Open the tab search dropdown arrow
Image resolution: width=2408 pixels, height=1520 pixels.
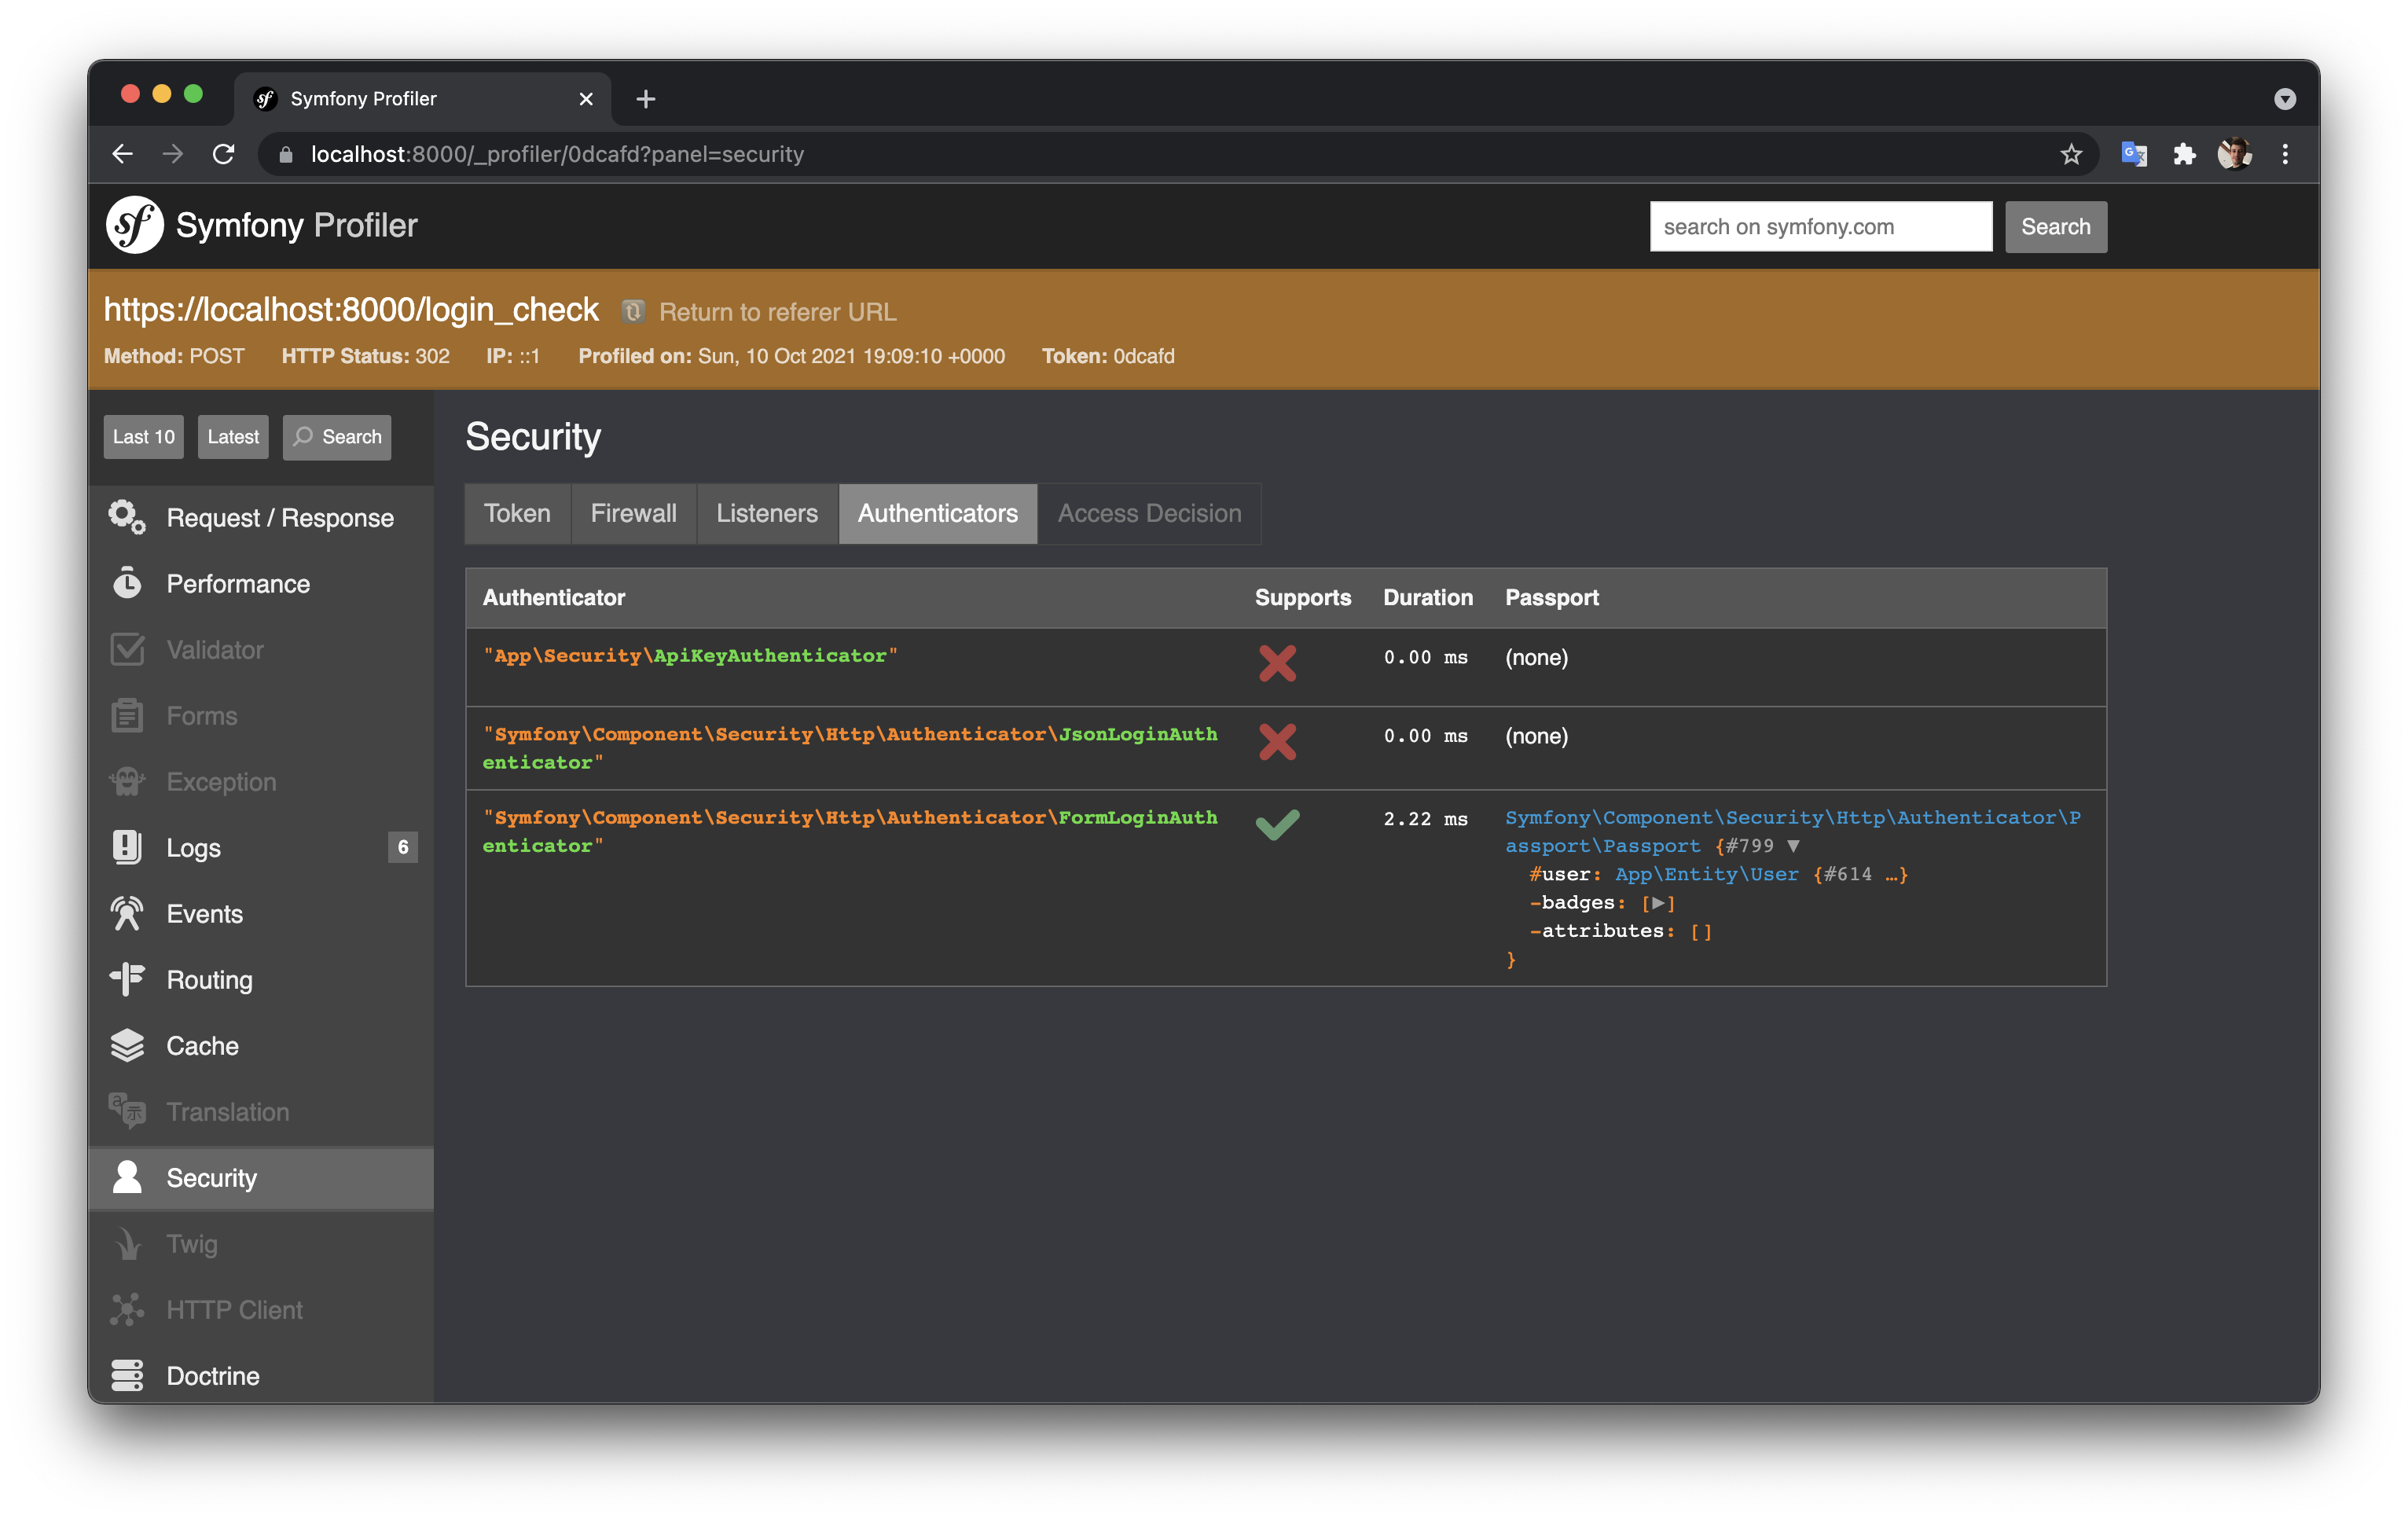pyautogui.click(x=2285, y=99)
